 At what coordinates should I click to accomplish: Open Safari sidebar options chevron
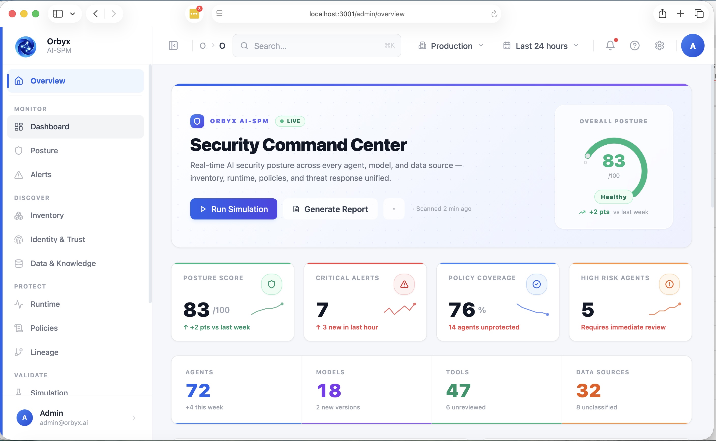(73, 14)
